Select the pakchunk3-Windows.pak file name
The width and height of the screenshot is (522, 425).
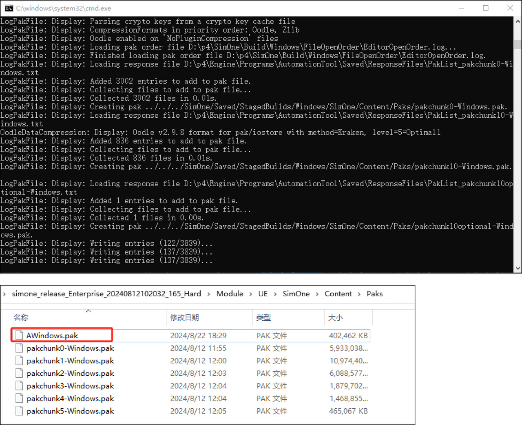point(70,386)
